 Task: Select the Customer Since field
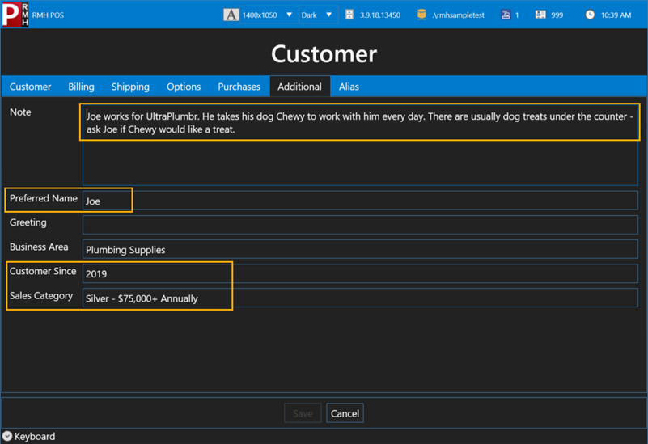(360, 274)
